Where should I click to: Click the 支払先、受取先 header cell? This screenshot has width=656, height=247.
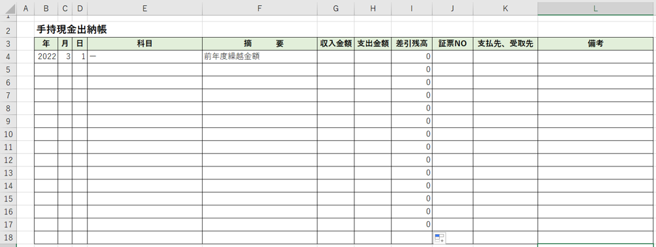pos(506,44)
